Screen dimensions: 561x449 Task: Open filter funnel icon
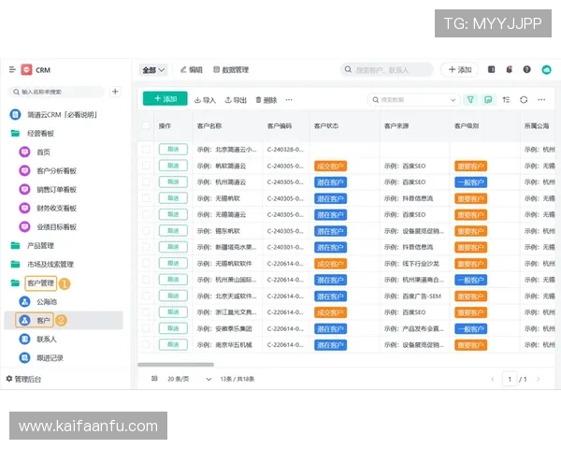pos(470,99)
